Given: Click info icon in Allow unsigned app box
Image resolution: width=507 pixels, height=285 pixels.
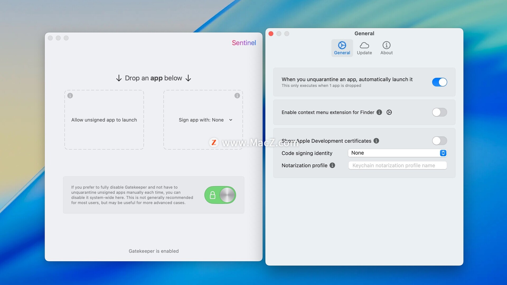Looking at the screenshot, I should 70,96.
